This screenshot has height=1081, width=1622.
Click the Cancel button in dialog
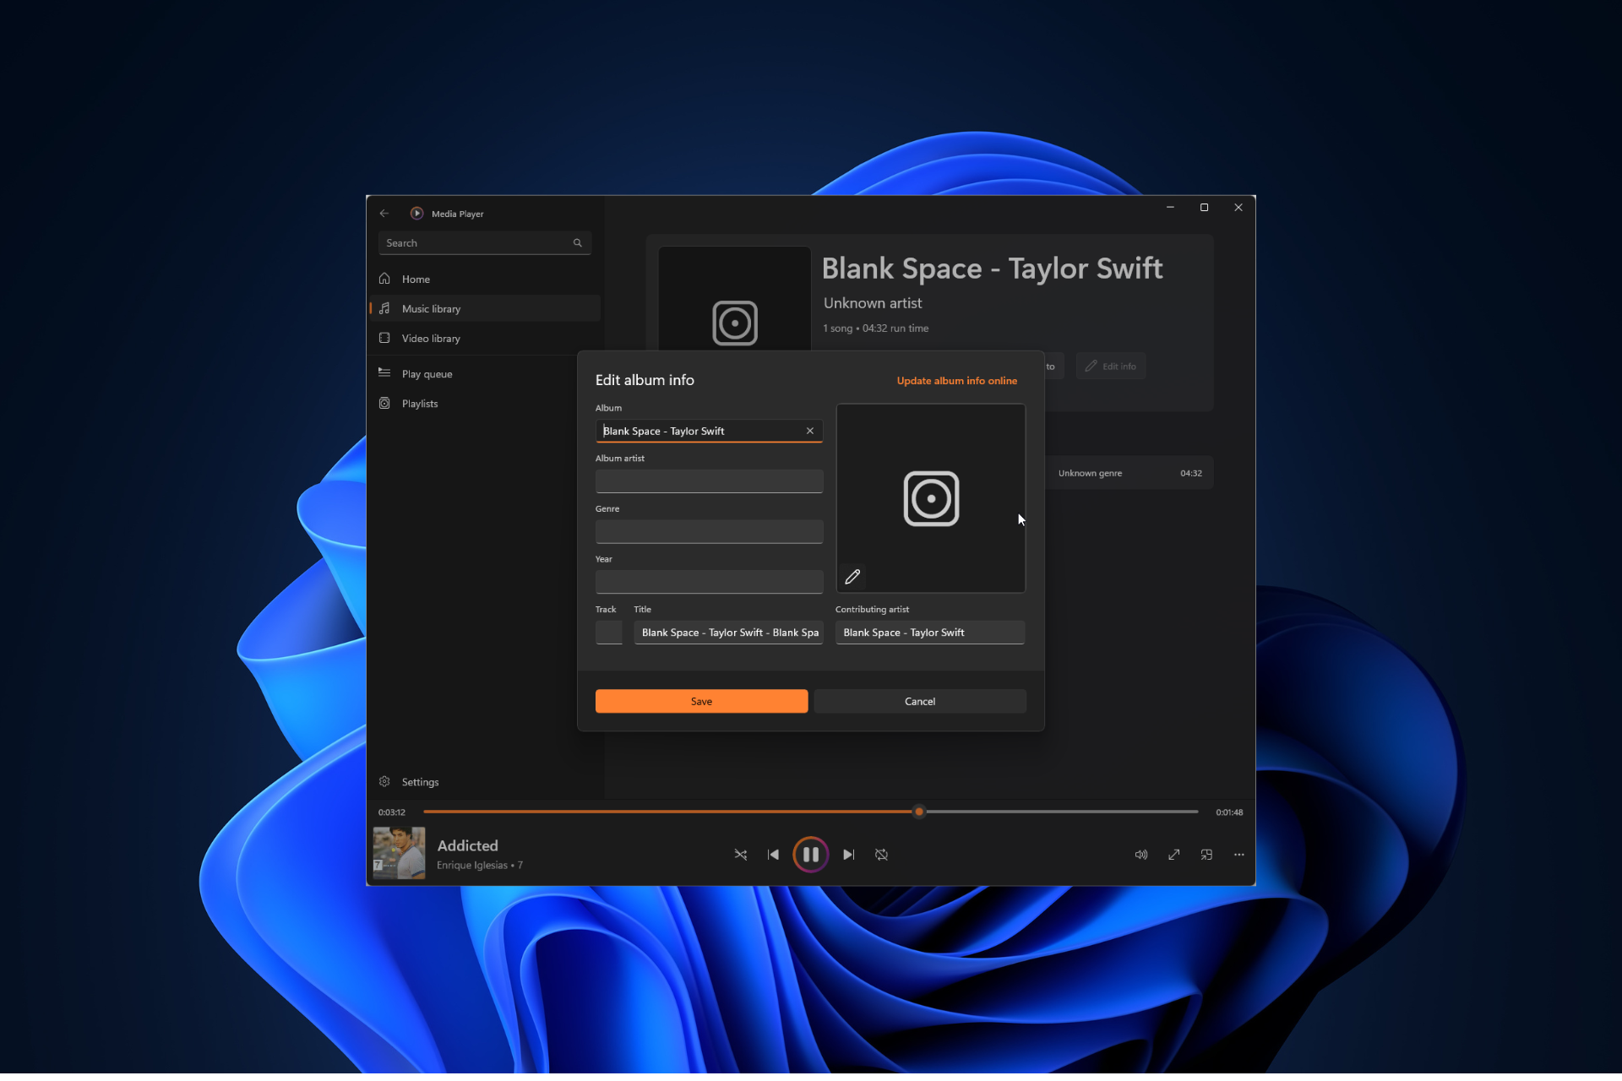click(x=920, y=701)
